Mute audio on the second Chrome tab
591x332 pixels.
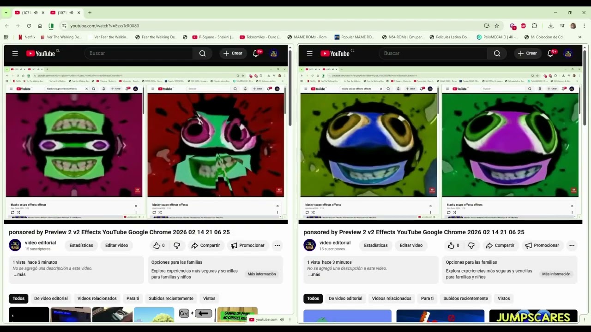click(x=72, y=12)
